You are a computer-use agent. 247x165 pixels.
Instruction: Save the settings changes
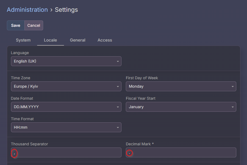tap(16, 25)
